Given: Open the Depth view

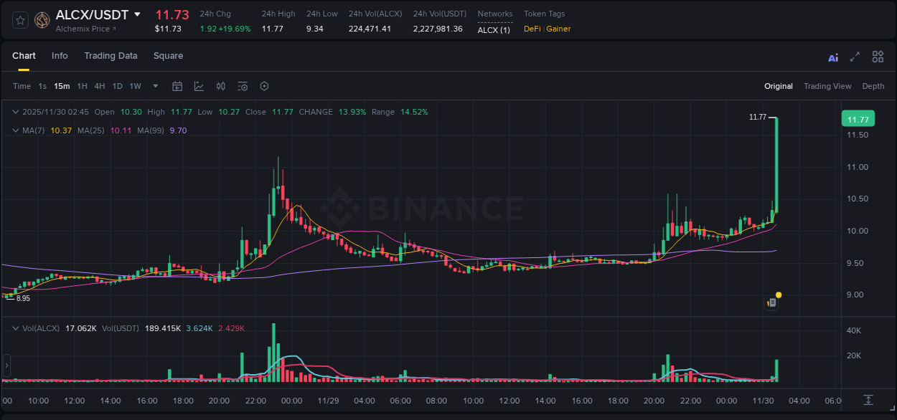Looking at the screenshot, I should tap(873, 86).
